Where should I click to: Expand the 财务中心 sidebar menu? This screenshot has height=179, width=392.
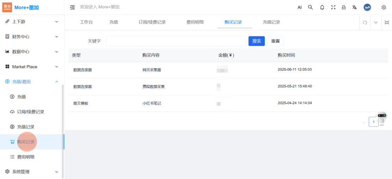32,37
